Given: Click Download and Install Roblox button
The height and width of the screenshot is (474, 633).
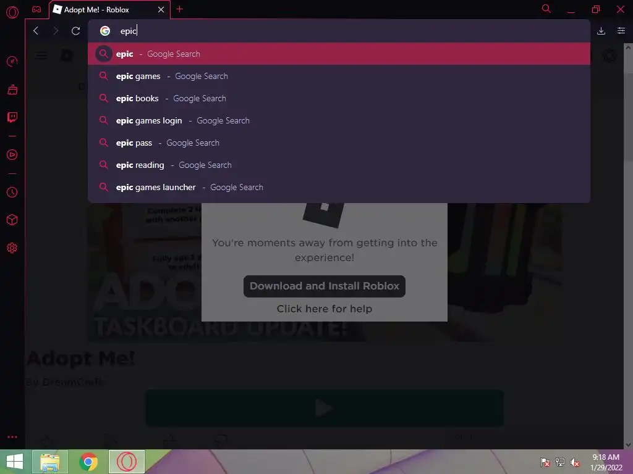Looking at the screenshot, I should [324, 286].
